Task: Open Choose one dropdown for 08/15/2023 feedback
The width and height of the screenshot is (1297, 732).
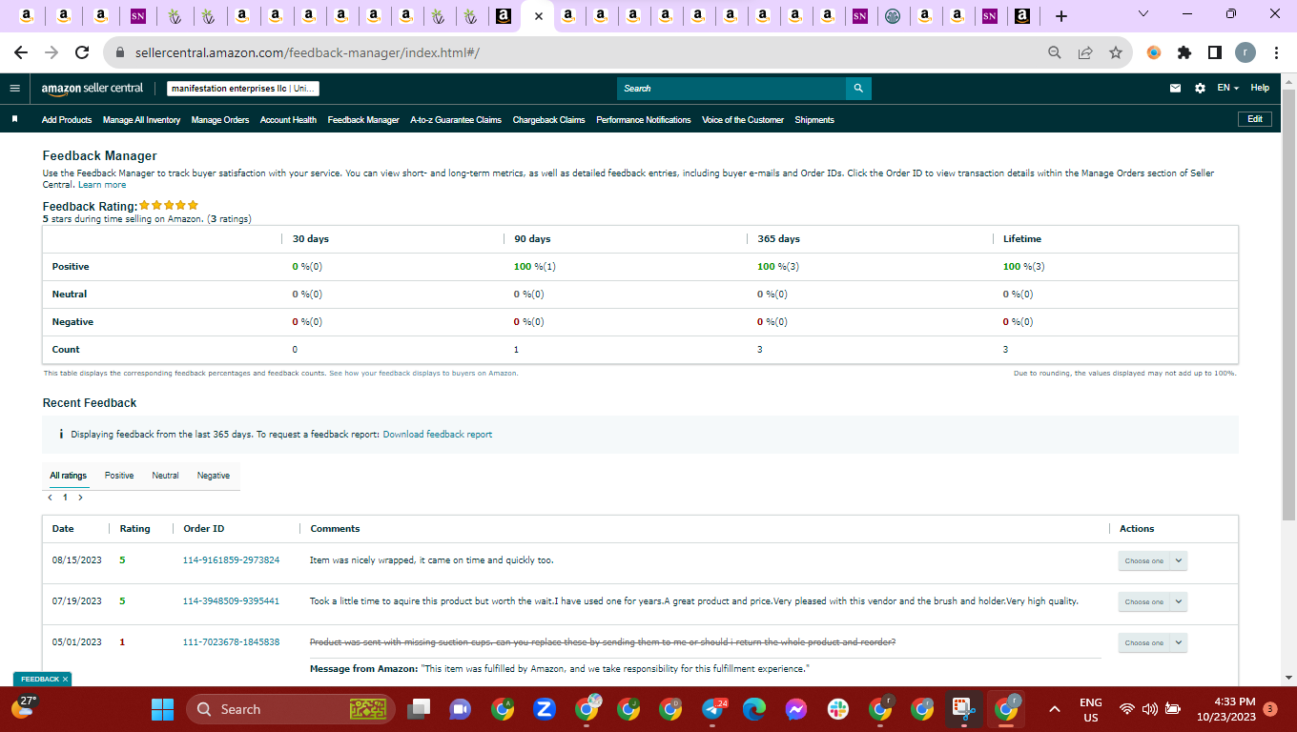Action: 1152,560
